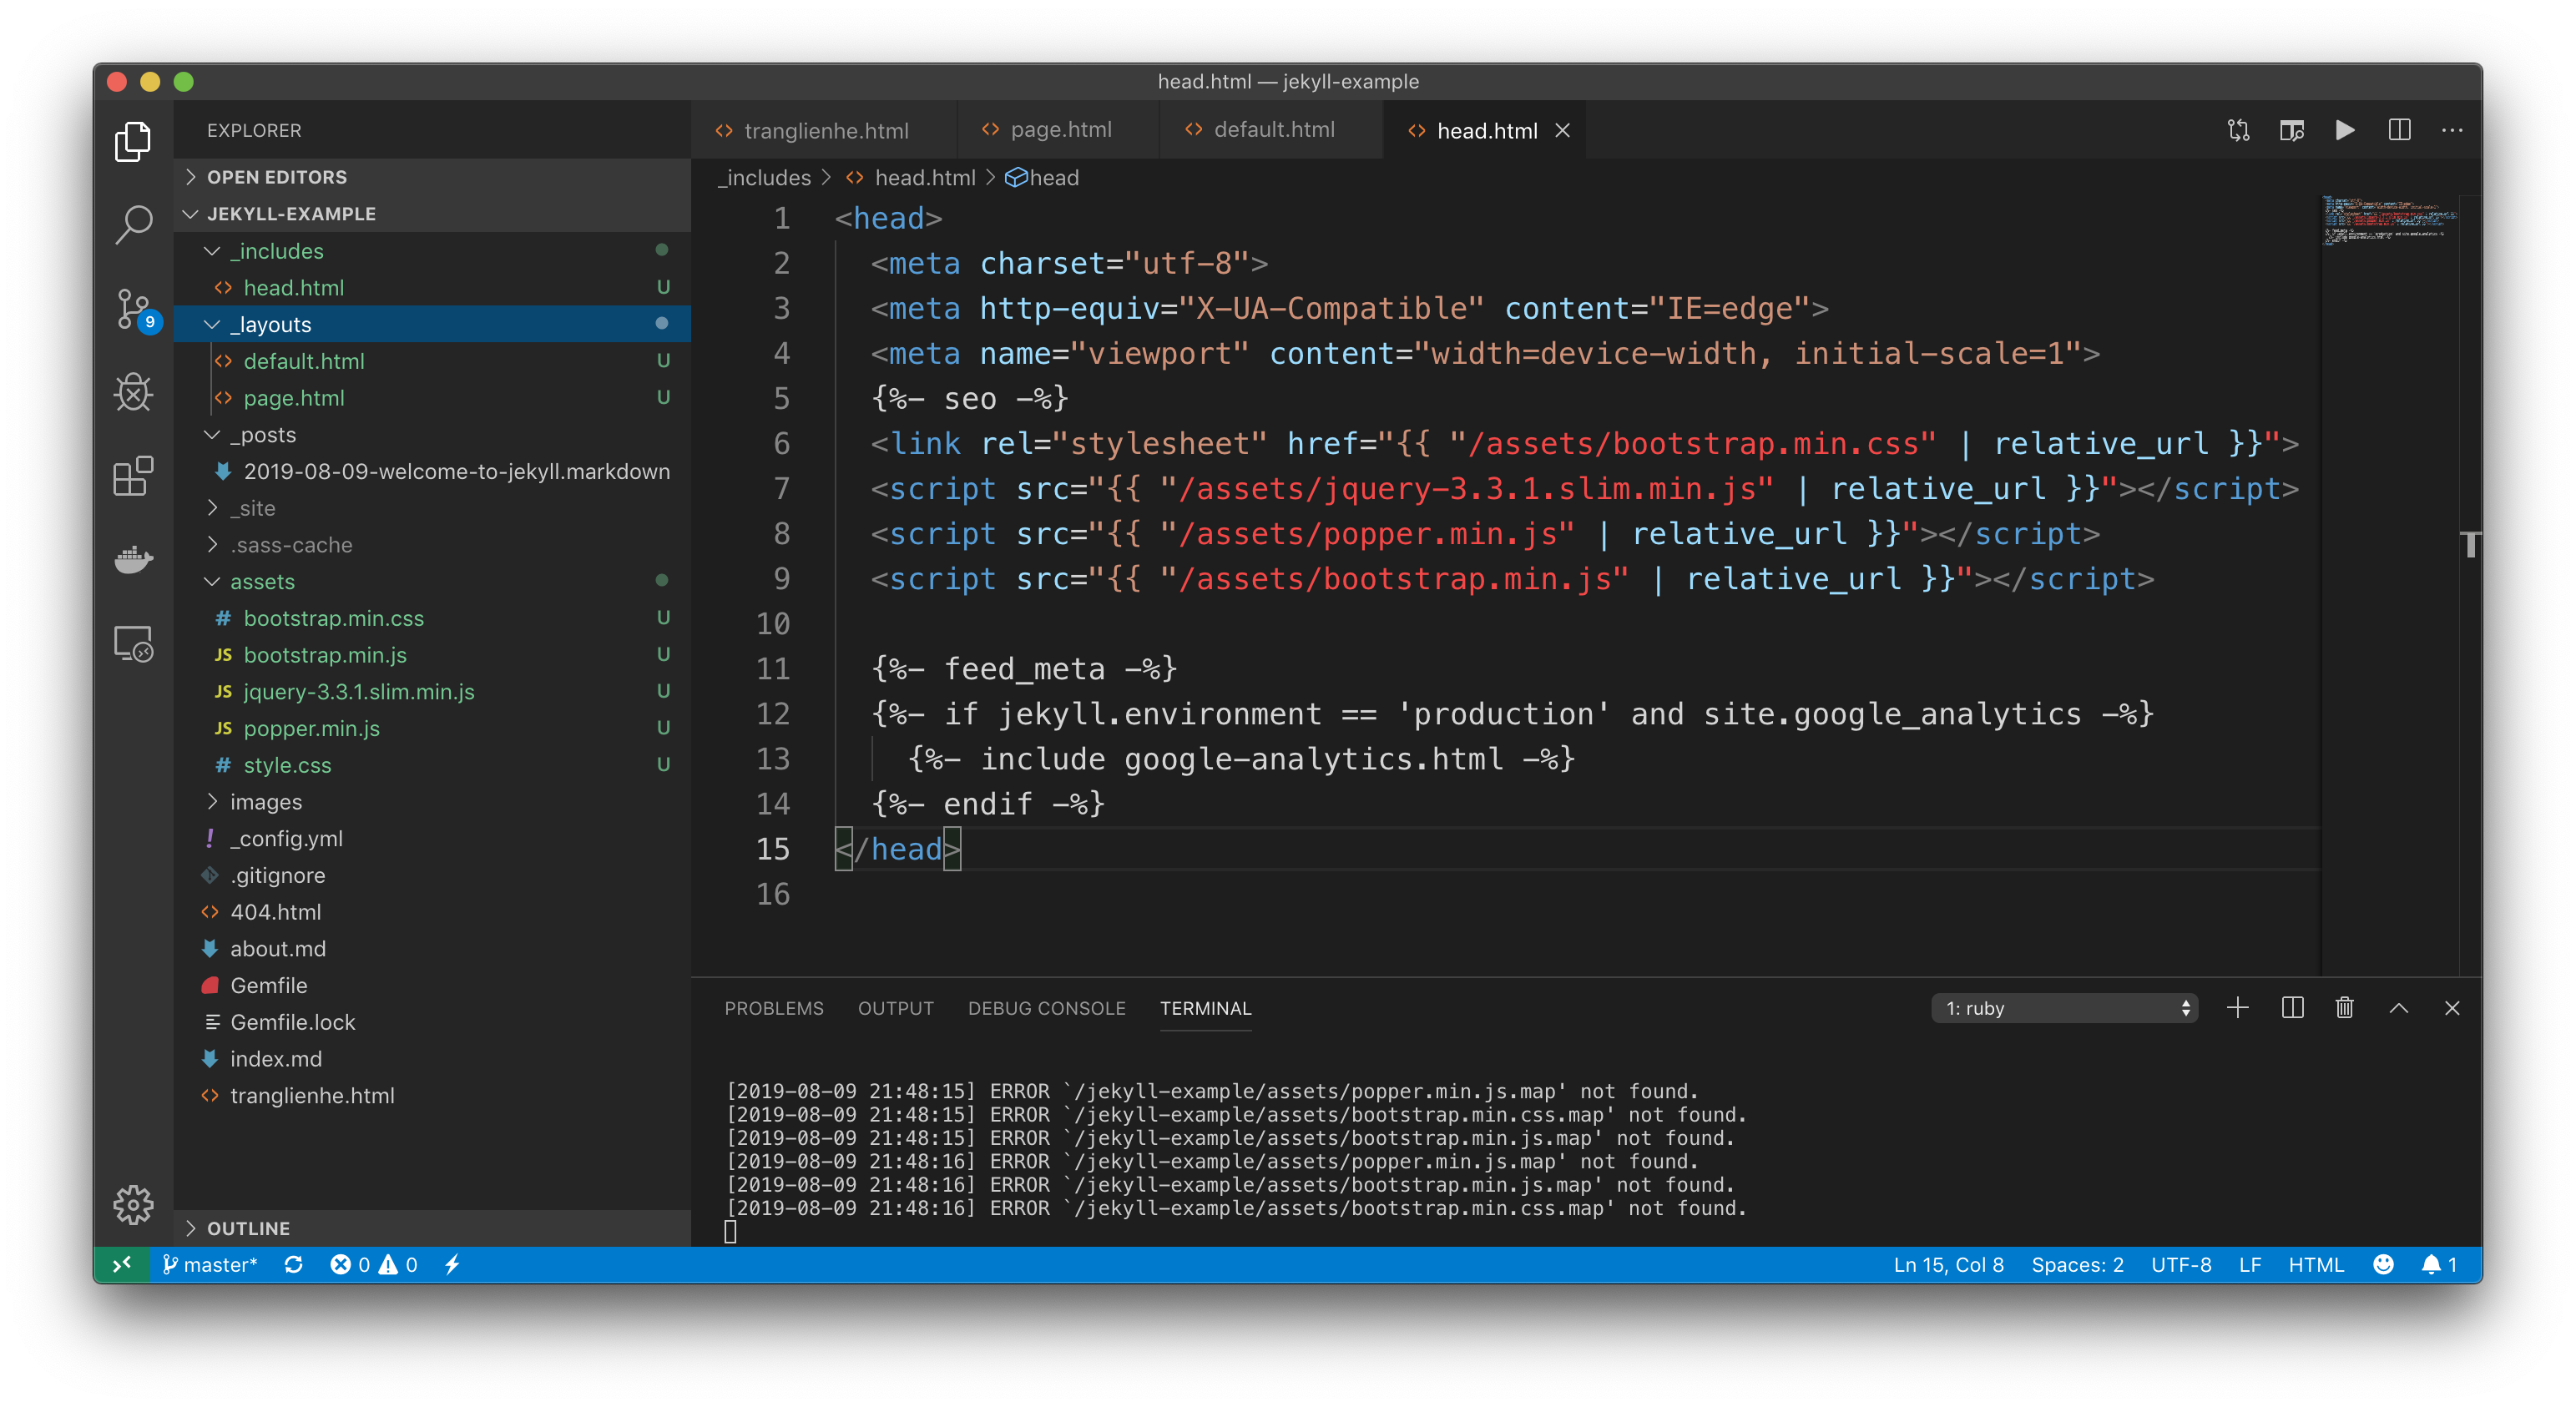
Task: Open the Search view in activity bar
Action: click(x=133, y=224)
